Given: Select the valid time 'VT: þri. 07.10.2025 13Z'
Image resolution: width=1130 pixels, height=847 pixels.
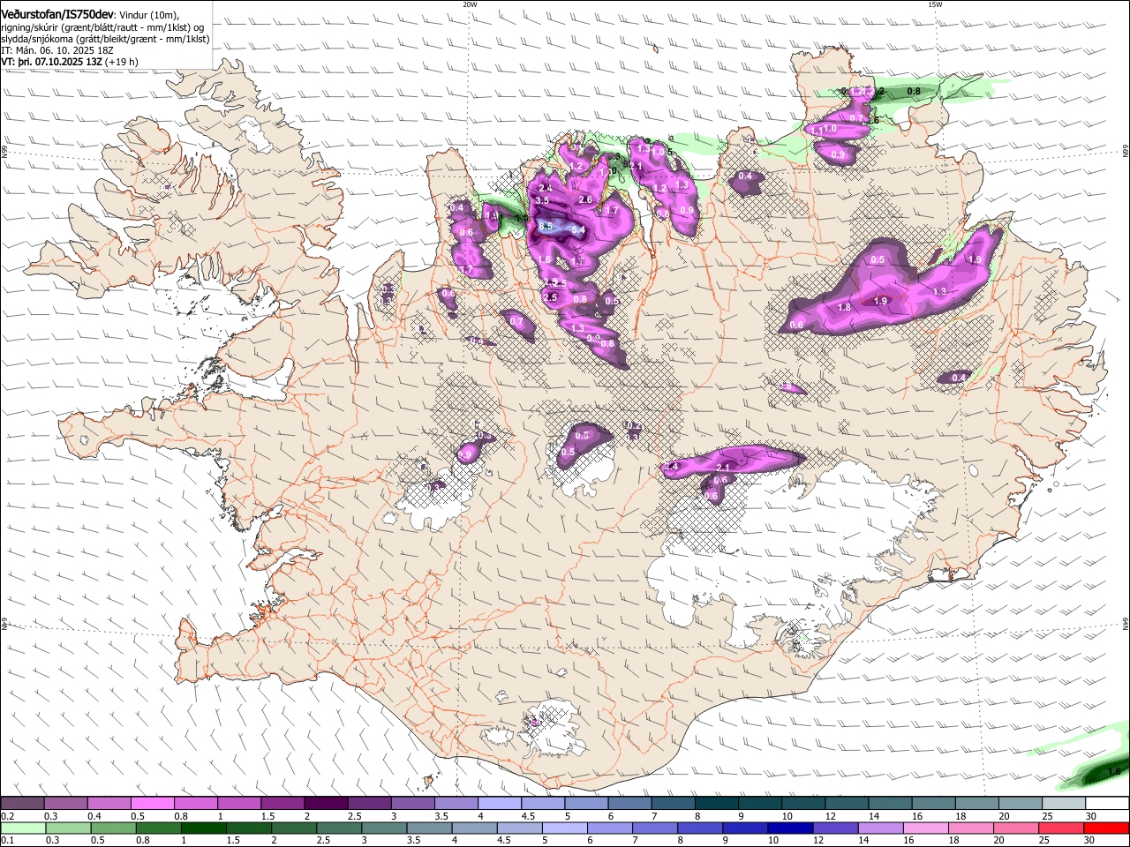Looking at the screenshot, I should 51,62.
